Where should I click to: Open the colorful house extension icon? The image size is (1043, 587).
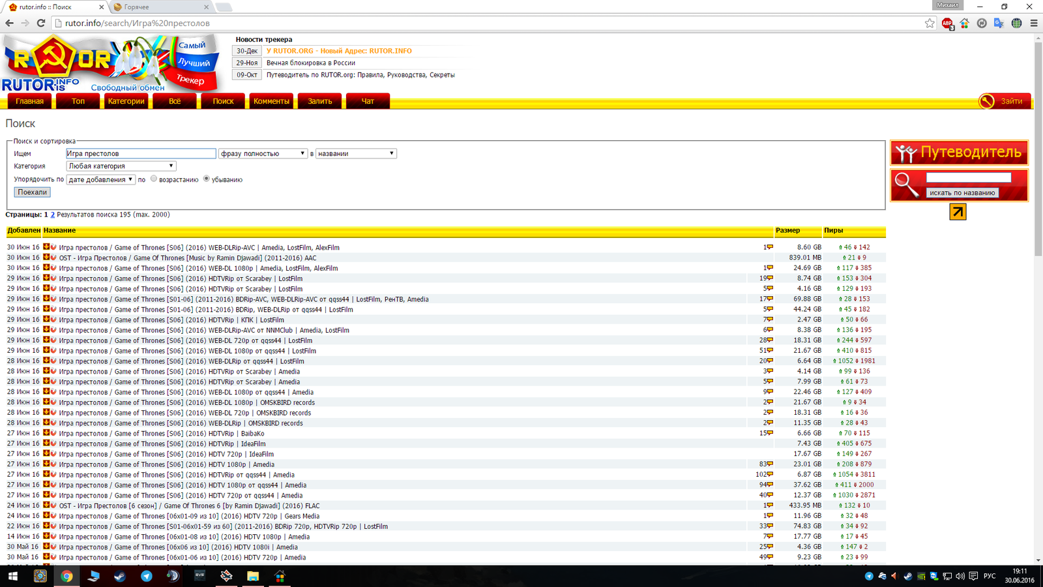pos(965,23)
